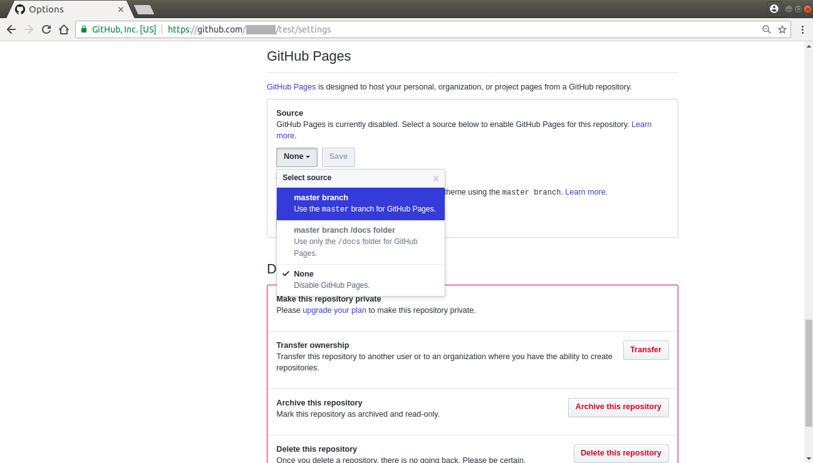Viewport: 813px width, 463px height.
Task: Click the green padlock security icon
Action: pyautogui.click(x=84, y=29)
